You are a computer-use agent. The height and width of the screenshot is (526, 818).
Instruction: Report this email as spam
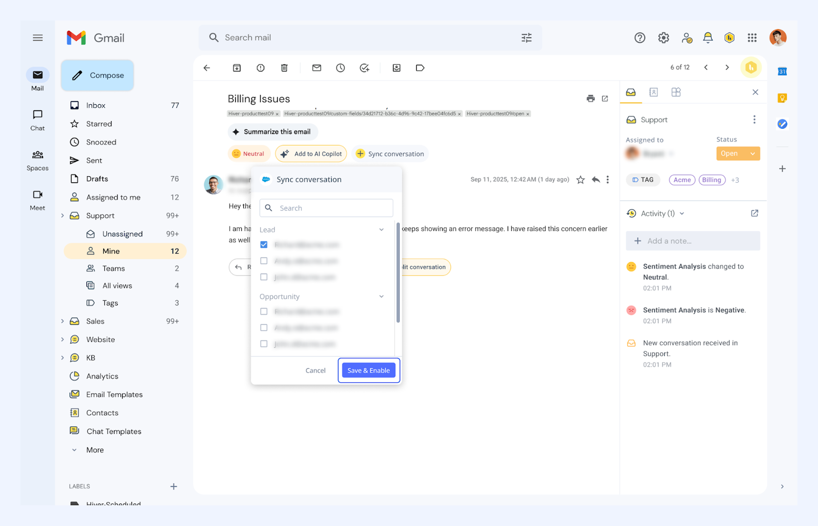pos(261,68)
